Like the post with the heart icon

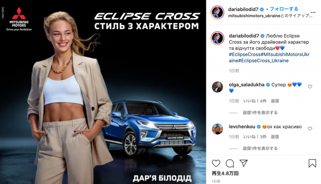(216, 163)
